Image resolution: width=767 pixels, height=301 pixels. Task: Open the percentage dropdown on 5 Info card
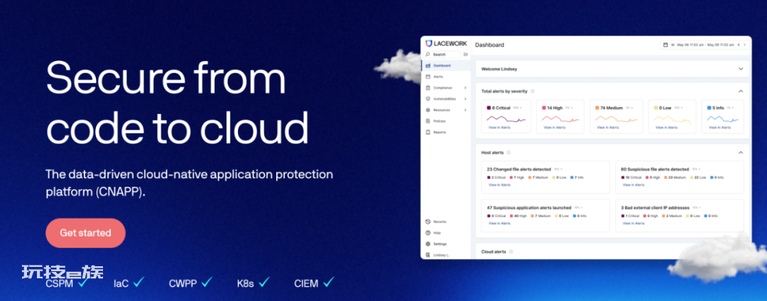click(729, 107)
